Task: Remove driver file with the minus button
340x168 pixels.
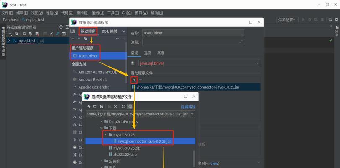Action: 140,80
